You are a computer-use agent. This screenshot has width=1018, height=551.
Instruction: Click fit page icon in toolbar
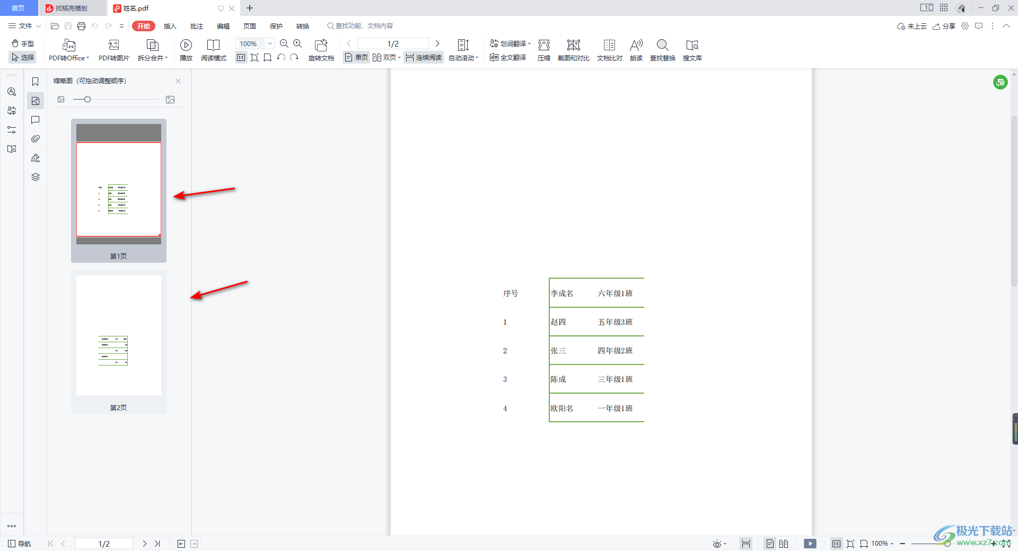click(x=254, y=57)
